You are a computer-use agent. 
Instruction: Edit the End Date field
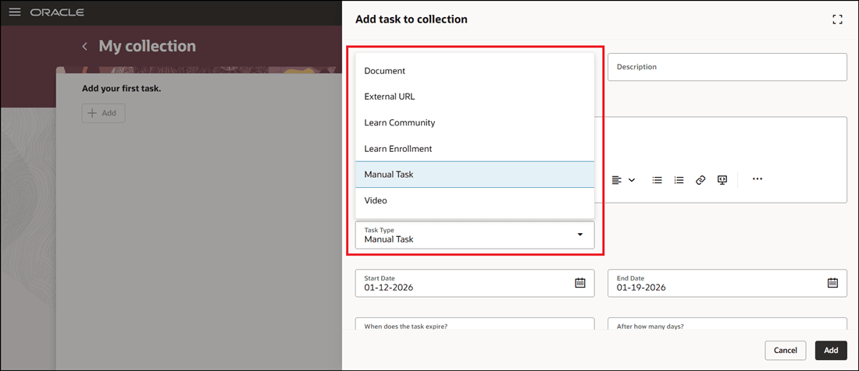tap(727, 283)
